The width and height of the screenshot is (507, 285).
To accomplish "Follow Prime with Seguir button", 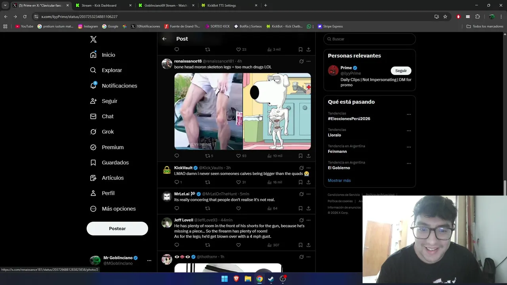I will point(401,70).
